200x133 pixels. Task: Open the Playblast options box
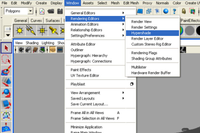pyautogui.click(x=132, y=84)
